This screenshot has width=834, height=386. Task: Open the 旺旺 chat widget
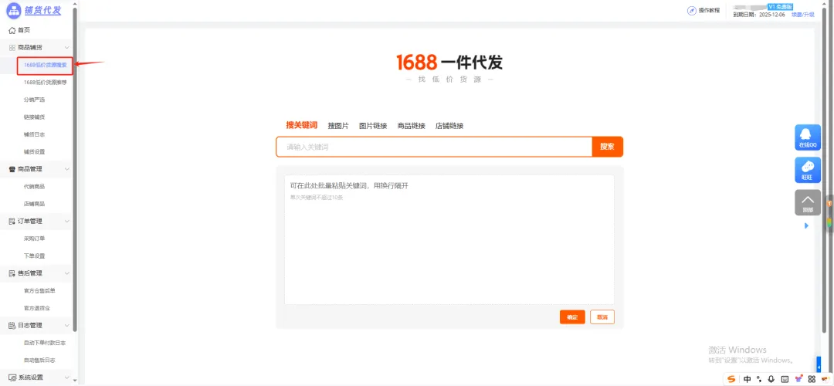[808, 170]
